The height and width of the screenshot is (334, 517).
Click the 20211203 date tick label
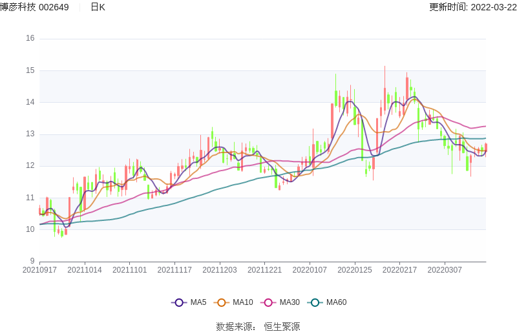pos(220,270)
